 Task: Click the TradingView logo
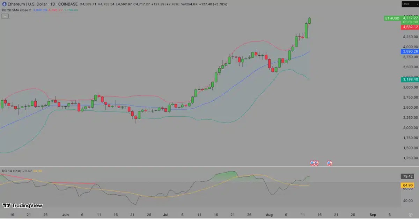(22, 205)
